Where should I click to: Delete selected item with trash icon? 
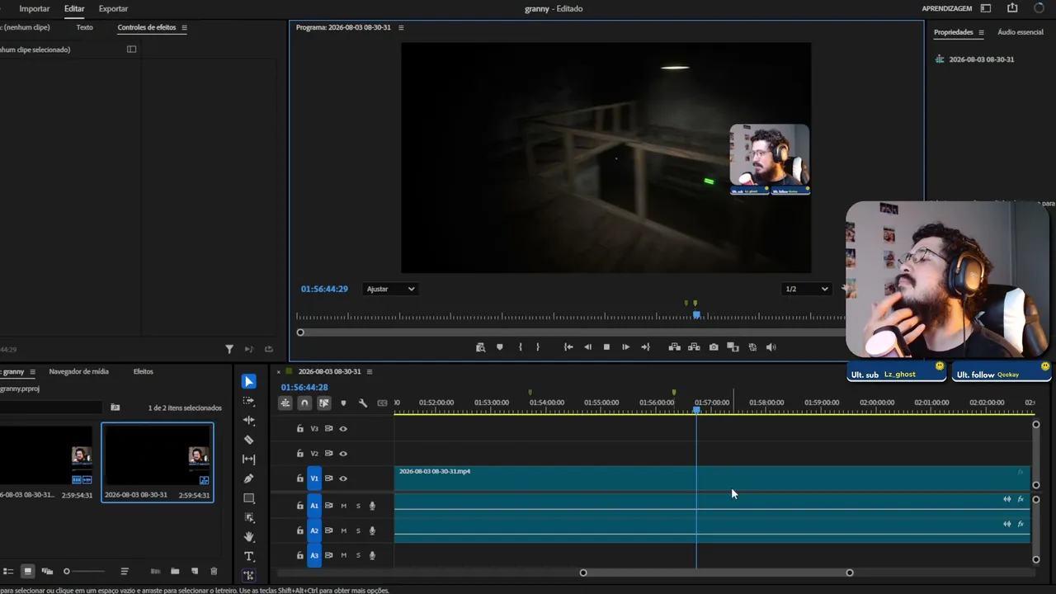214,571
